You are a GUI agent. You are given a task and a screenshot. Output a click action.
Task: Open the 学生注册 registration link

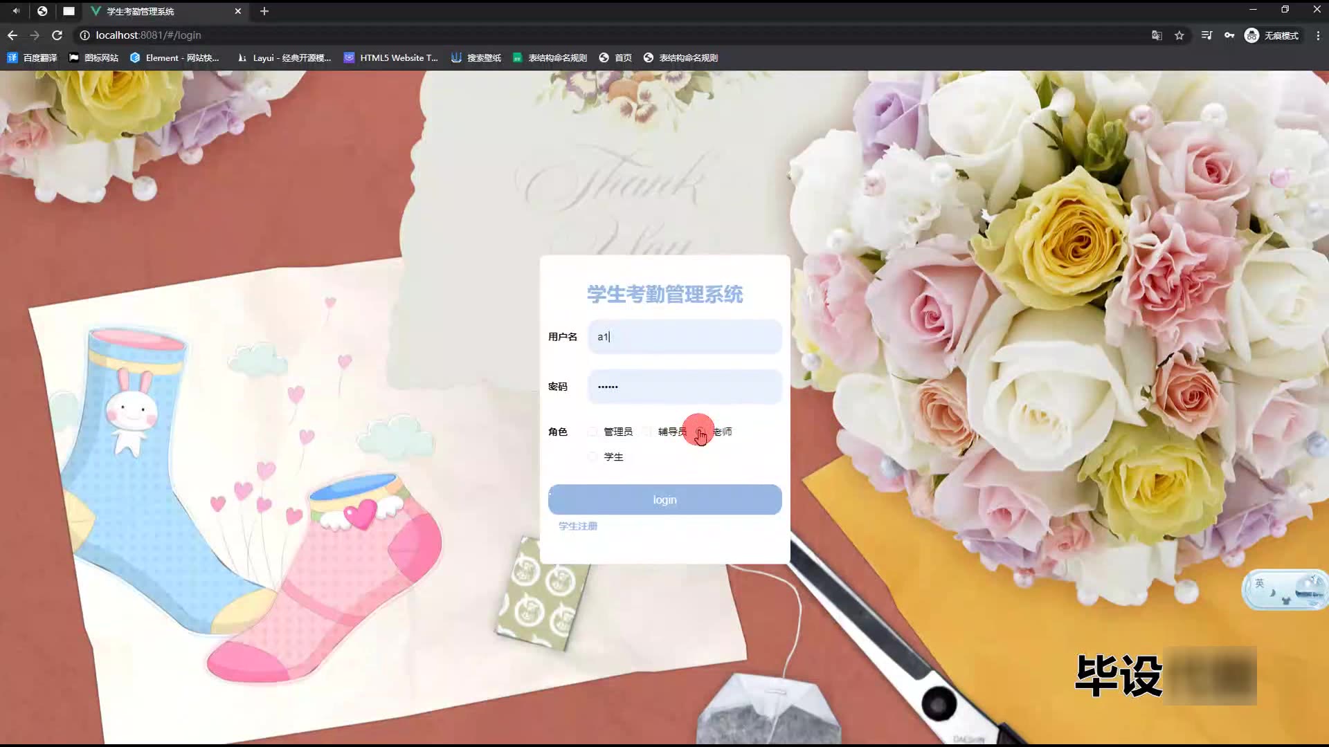point(578,526)
